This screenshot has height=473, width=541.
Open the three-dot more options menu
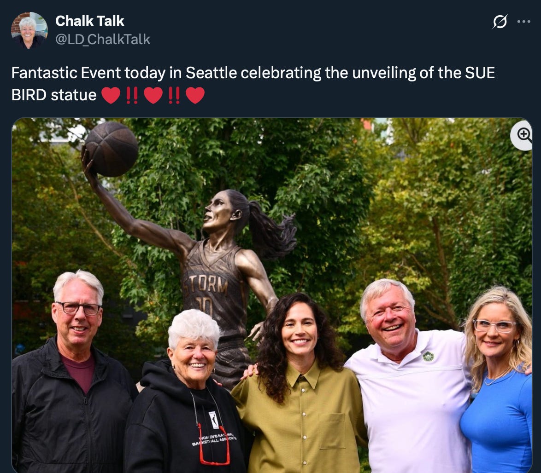(x=523, y=22)
